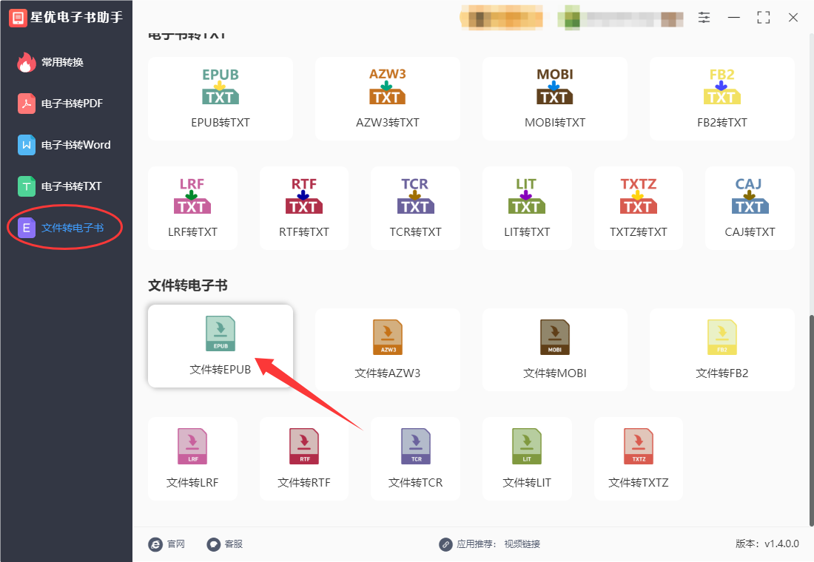Switch to 常用转换 sidebar section
The width and height of the screenshot is (814, 562).
[x=50, y=62]
